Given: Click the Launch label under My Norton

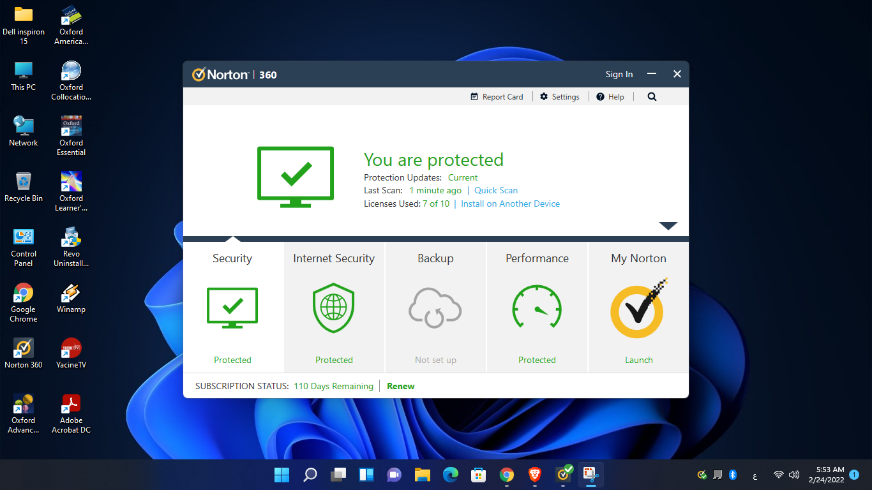Looking at the screenshot, I should 638,360.
